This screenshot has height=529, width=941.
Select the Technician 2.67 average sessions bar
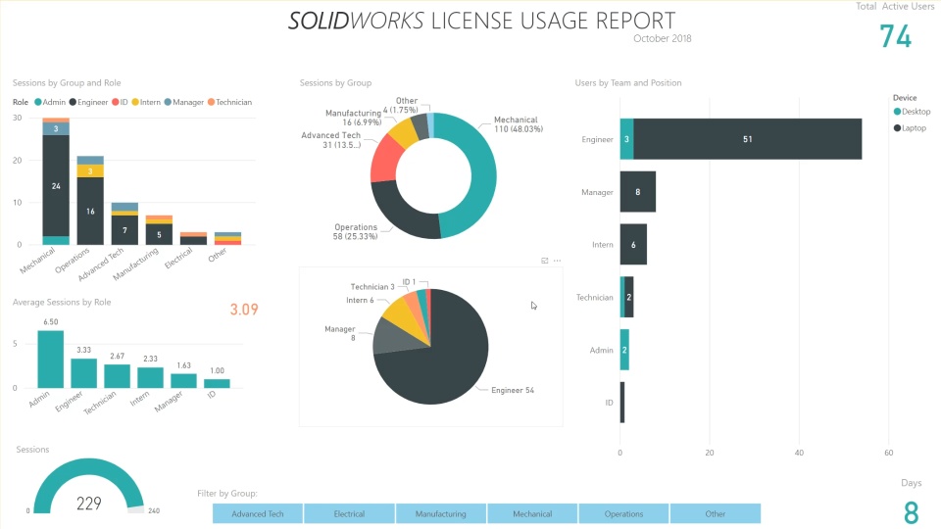(x=117, y=376)
